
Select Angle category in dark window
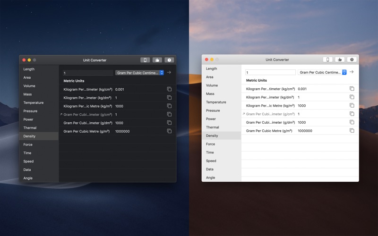click(39, 178)
